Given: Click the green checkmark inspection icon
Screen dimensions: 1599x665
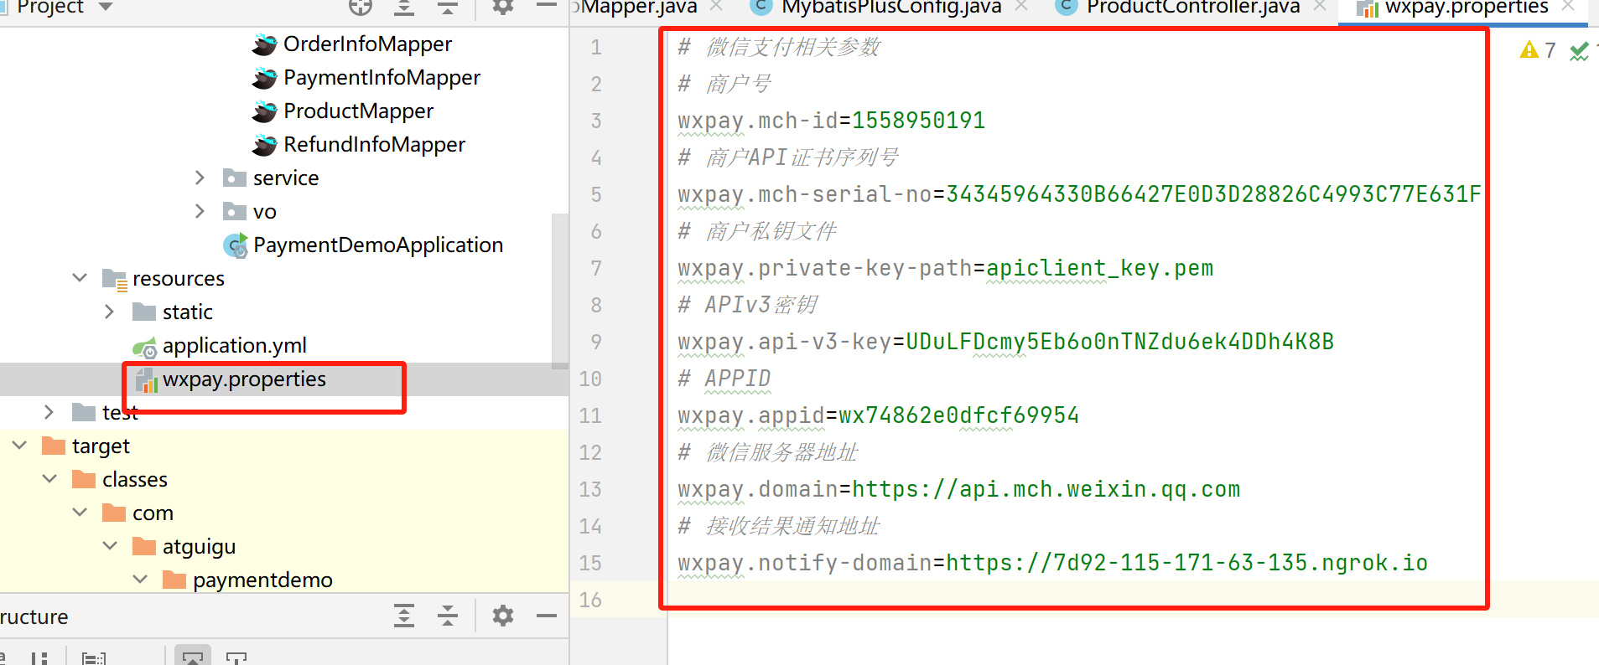Looking at the screenshot, I should (1580, 51).
